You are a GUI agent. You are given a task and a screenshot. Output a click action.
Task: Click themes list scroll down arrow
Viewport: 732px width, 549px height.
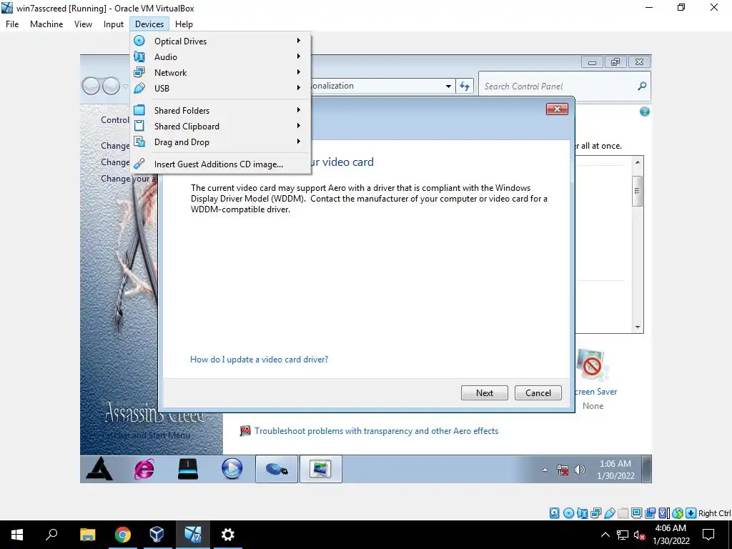point(637,327)
